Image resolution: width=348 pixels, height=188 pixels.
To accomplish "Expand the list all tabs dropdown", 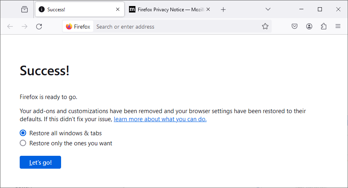I will pyautogui.click(x=268, y=9).
